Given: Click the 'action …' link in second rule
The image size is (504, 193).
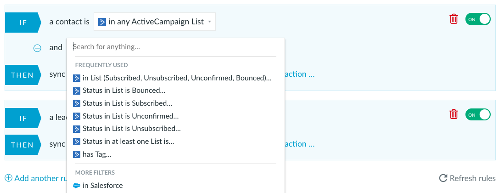Looking at the screenshot, I should click(300, 144).
